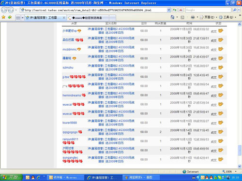Open the search provider options dropdown
This screenshot has width=242, height=181.
[239, 10]
